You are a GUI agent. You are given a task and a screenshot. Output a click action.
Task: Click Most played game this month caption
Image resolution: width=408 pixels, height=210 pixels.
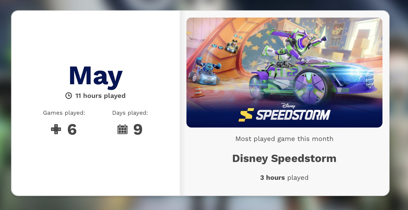tap(284, 139)
